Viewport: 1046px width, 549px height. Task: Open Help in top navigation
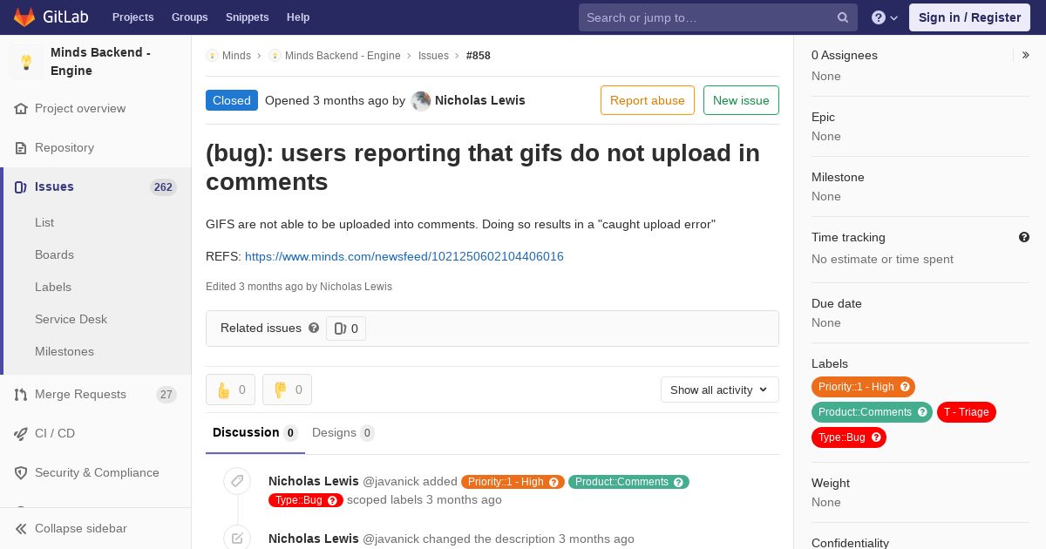coord(298,17)
